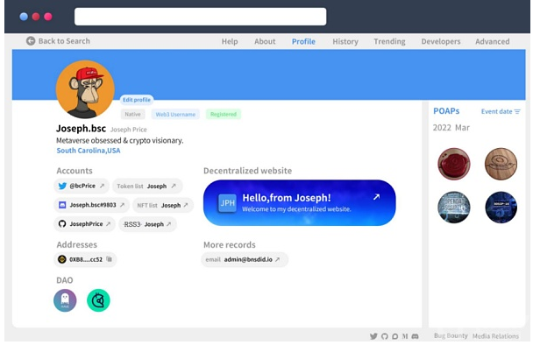This screenshot has width=533, height=345.
Task: Open the red wax seal POAP
Action: [454, 164]
